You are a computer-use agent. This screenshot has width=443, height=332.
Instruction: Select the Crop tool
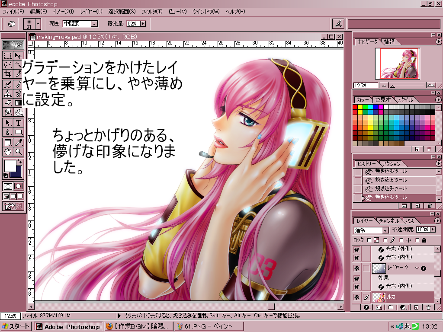coord(8,74)
